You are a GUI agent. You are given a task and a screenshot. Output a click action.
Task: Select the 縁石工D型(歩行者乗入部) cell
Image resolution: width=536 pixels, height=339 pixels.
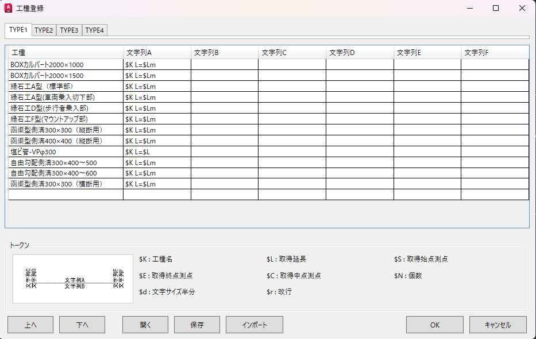[65, 108]
